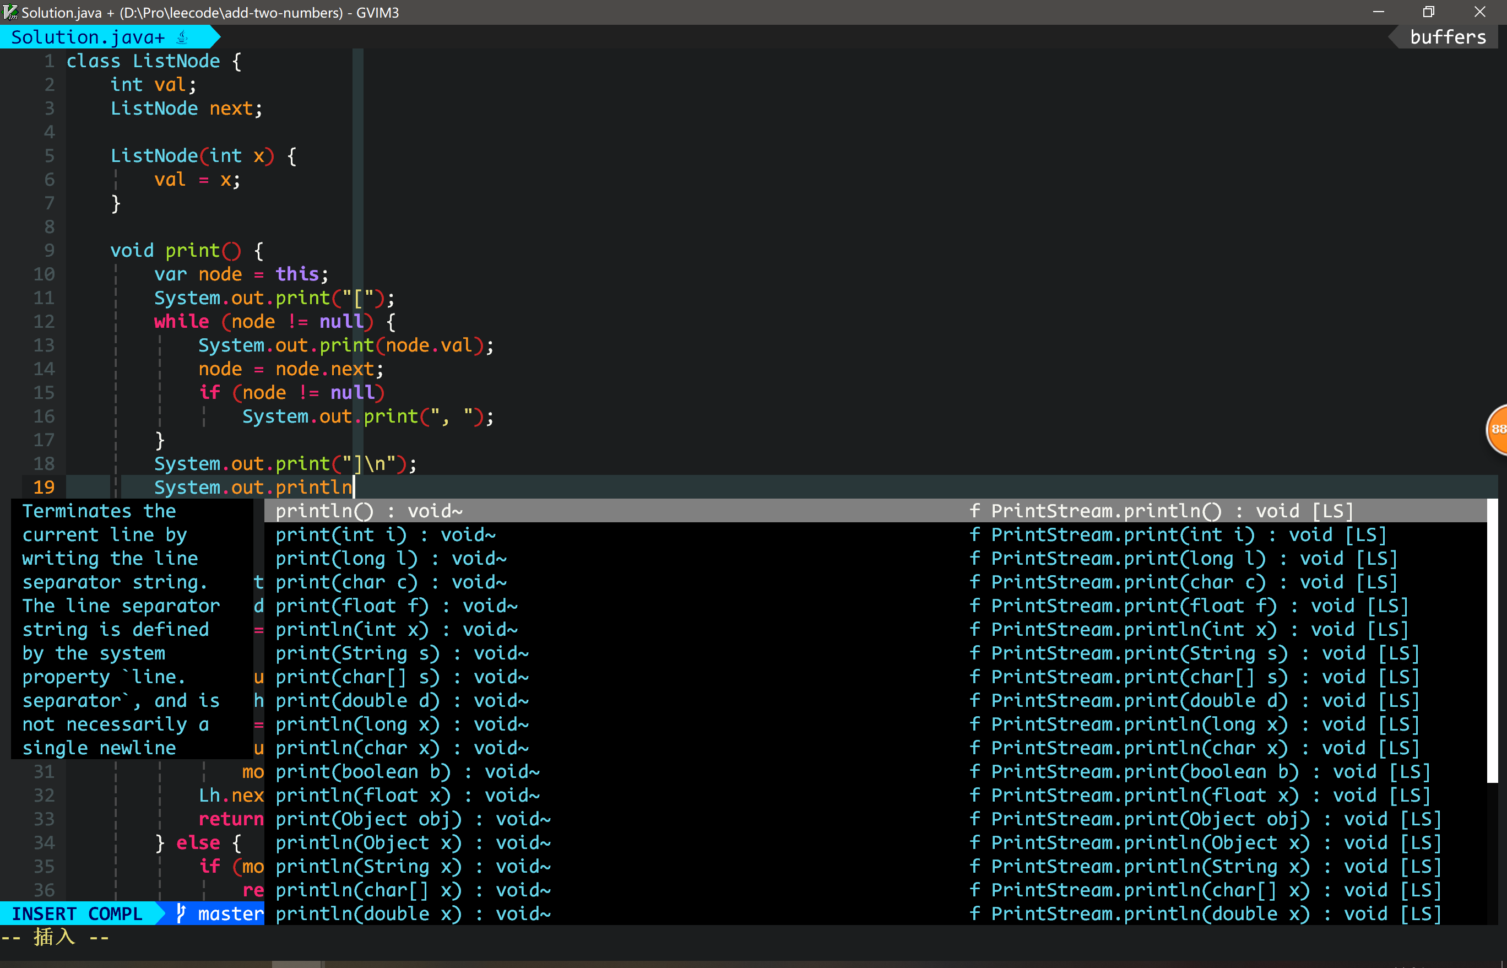Pick println(long x) : void~ from popup
1507x968 pixels.
click(875, 724)
